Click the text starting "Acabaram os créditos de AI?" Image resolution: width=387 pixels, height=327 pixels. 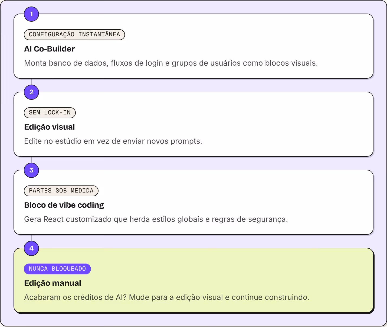167,297
